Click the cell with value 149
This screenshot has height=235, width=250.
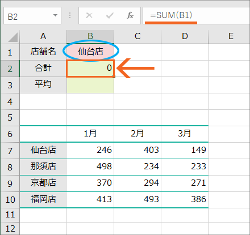tap(185, 151)
